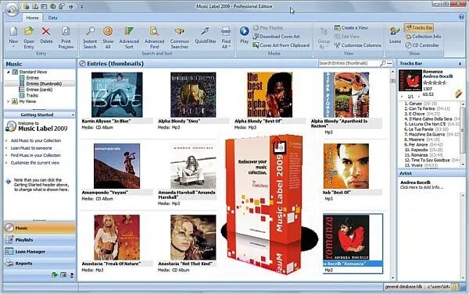This screenshot has width=469, height=294.
Task: Click navigation pane configure arrow at bottom
Action: point(72,275)
